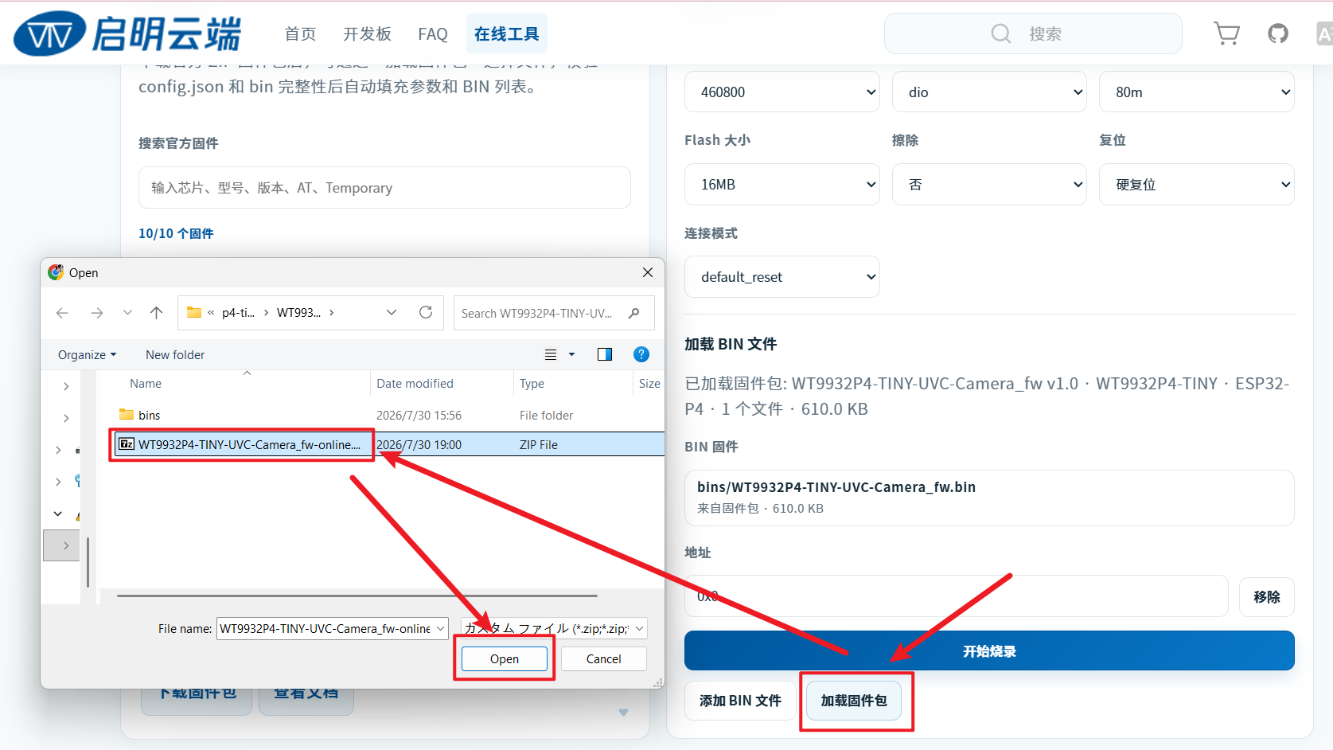The image size is (1333, 750).
Task: Click the WT993... breadcrumb segment
Action: [298, 313]
